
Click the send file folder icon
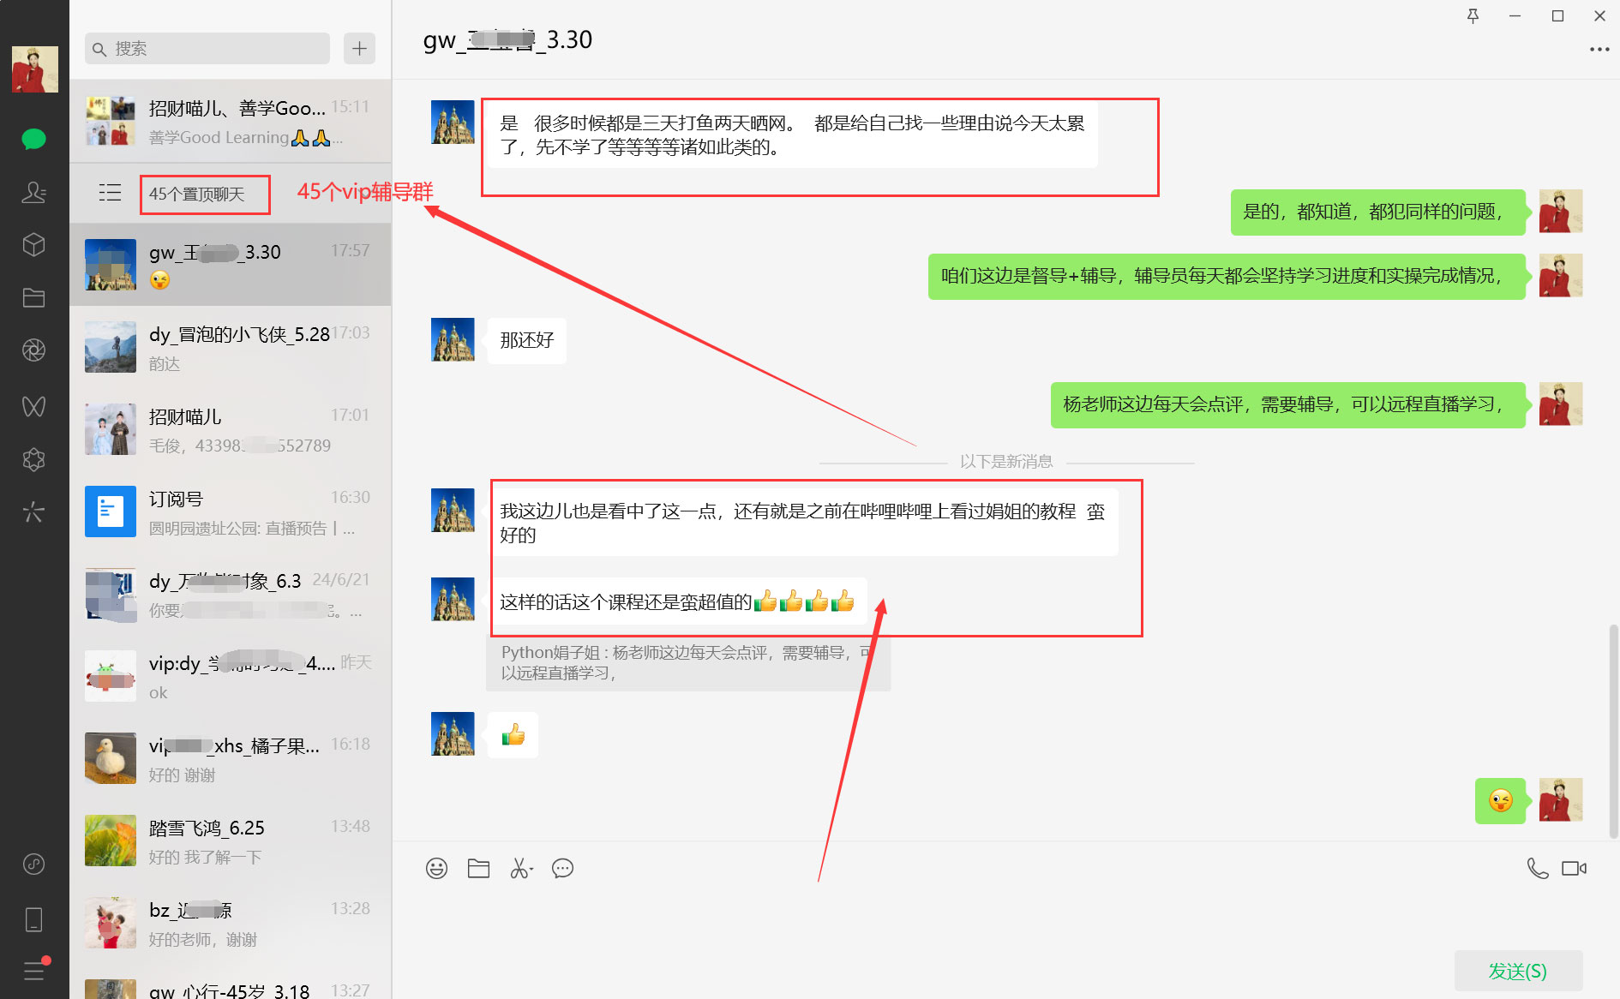click(x=478, y=869)
